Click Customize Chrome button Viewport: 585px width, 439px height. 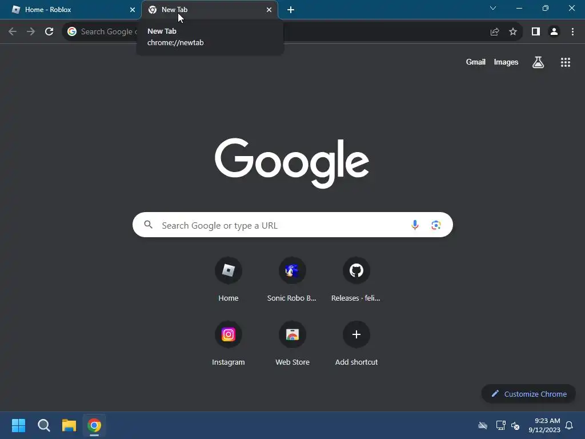pyautogui.click(x=528, y=394)
